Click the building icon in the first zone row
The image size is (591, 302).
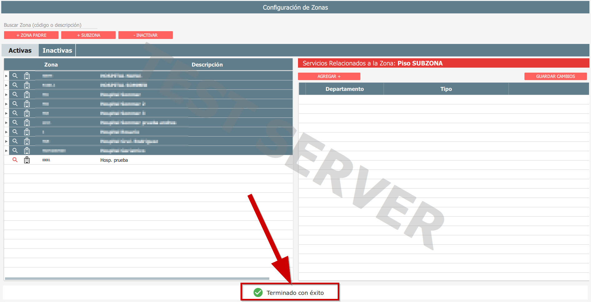[x=27, y=76]
